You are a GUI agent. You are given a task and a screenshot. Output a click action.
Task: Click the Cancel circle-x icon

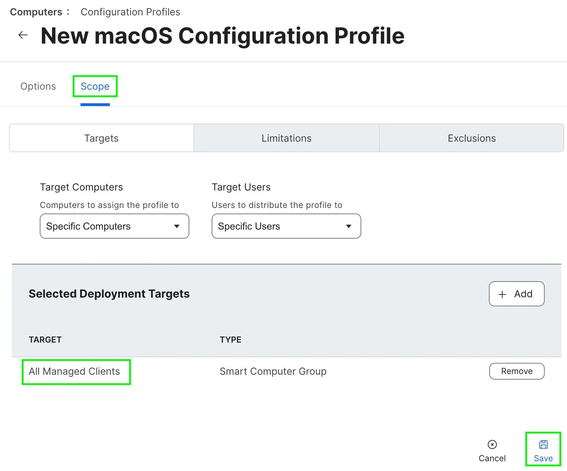tap(492, 444)
